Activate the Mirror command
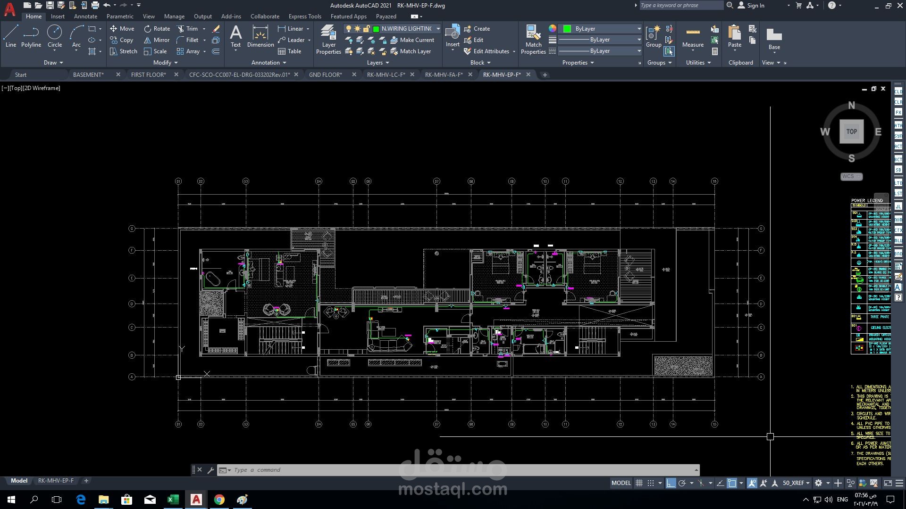This screenshot has height=509, width=906. [x=157, y=40]
